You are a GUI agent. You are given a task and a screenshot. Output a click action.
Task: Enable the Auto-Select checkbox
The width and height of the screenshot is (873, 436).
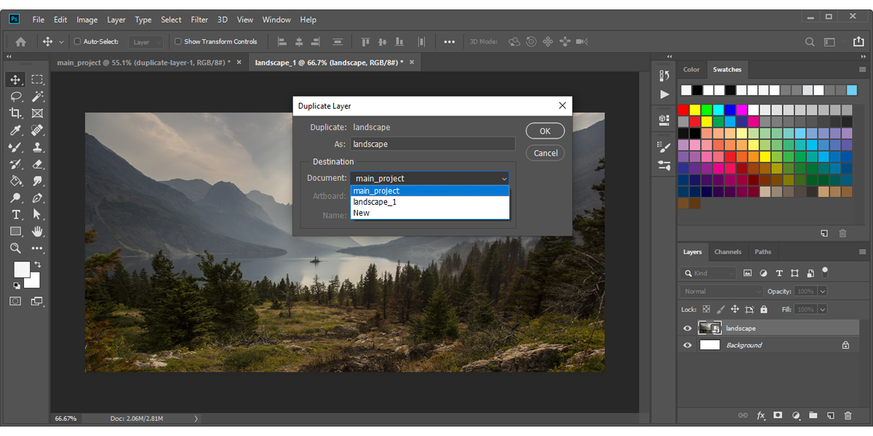pyautogui.click(x=78, y=41)
